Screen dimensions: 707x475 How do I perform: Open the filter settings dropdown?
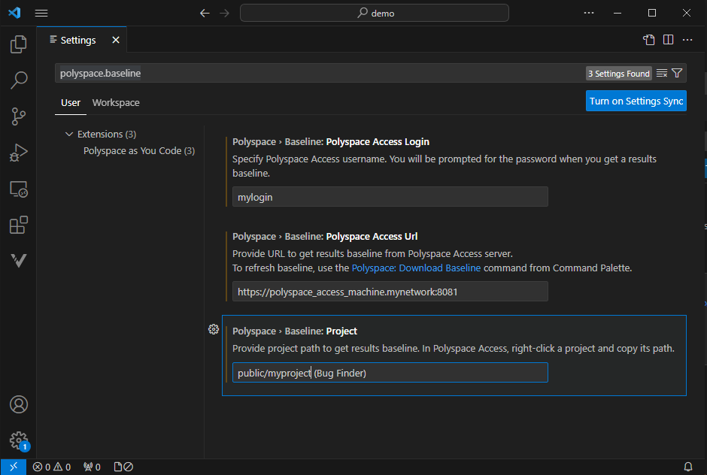(676, 73)
